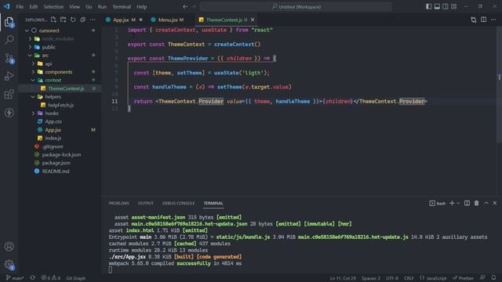Toggle the bottom panel visibility
Screen dimensions: 502x282
(x=437, y=7)
